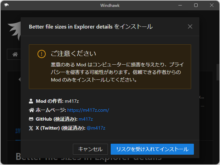
Task: Click the ホームページ label
Action: tap(51, 110)
